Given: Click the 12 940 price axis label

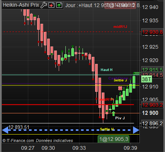Looking at the screenshot, I should (150, 7).
